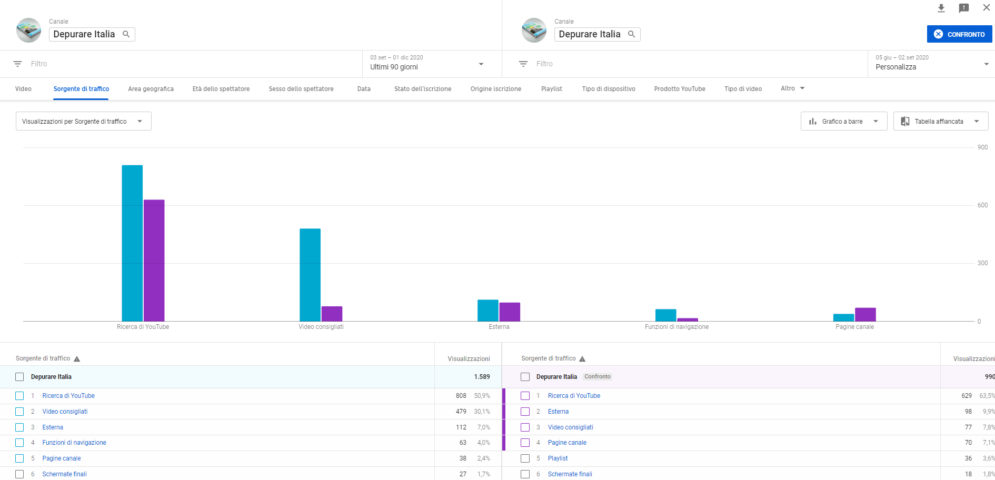Switch to the Data tab
995x480 pixels.
coord(364,89)
